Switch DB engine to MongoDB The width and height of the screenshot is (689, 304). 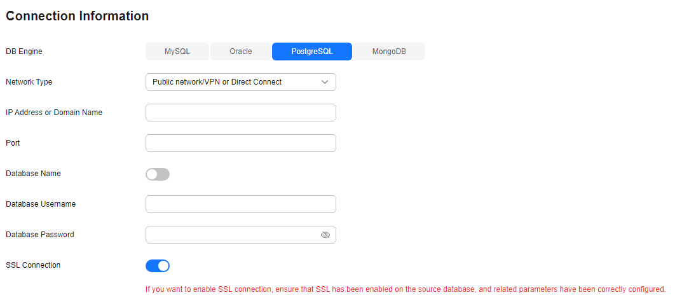coord(389,52)
